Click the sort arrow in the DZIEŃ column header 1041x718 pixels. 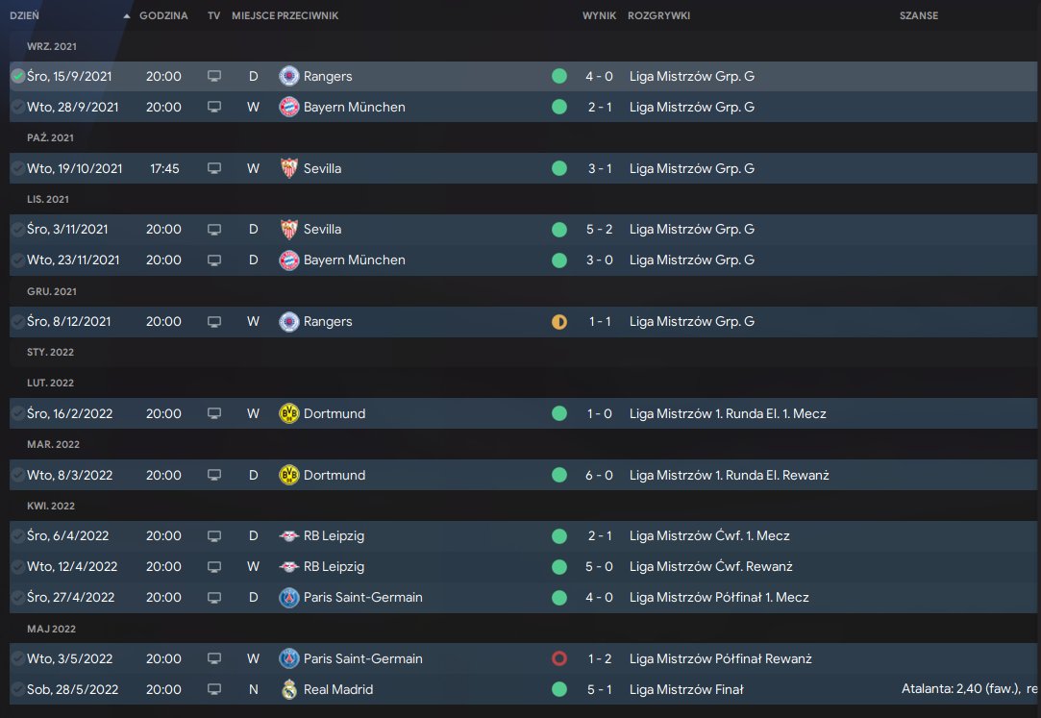tap(127, 16)
